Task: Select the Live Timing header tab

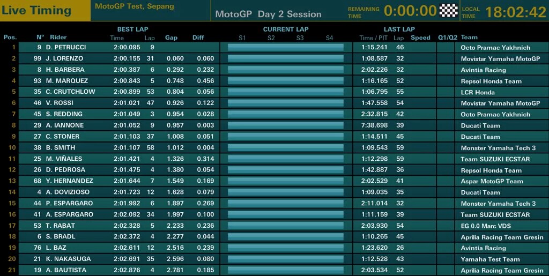Action: click(x=36, y=10)
